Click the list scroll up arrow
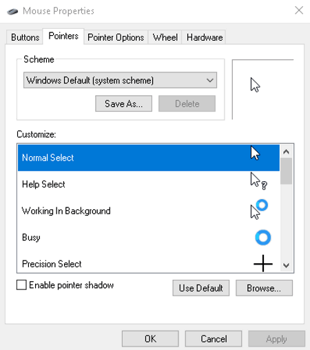Image resolution: width=310 pixels, height=350 pixels. pos(286,152)
